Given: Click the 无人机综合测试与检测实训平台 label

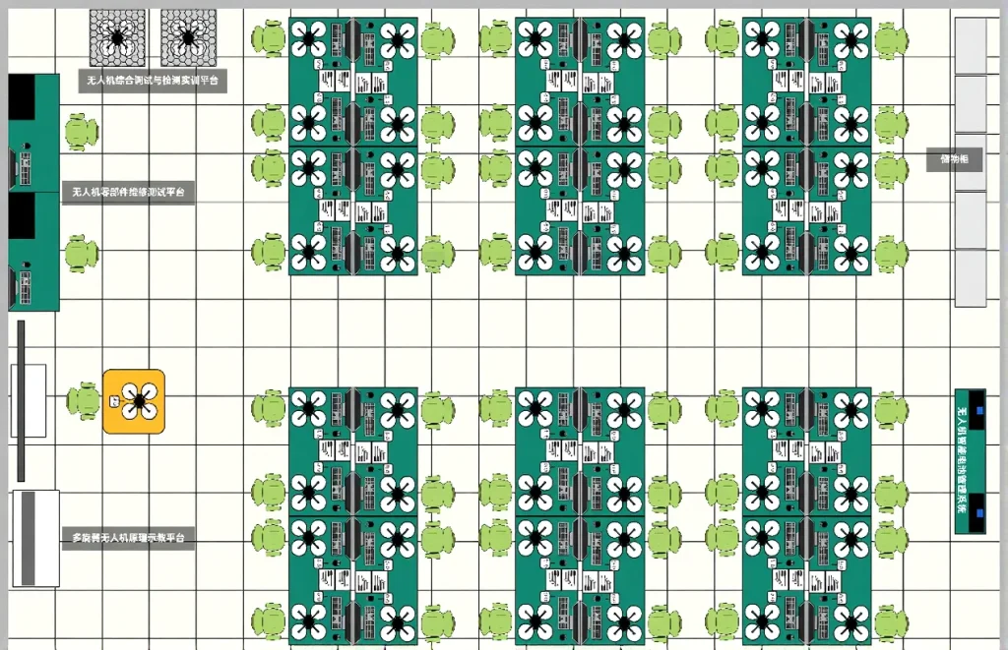Looking at the screenshot, I should pos(153,82).
